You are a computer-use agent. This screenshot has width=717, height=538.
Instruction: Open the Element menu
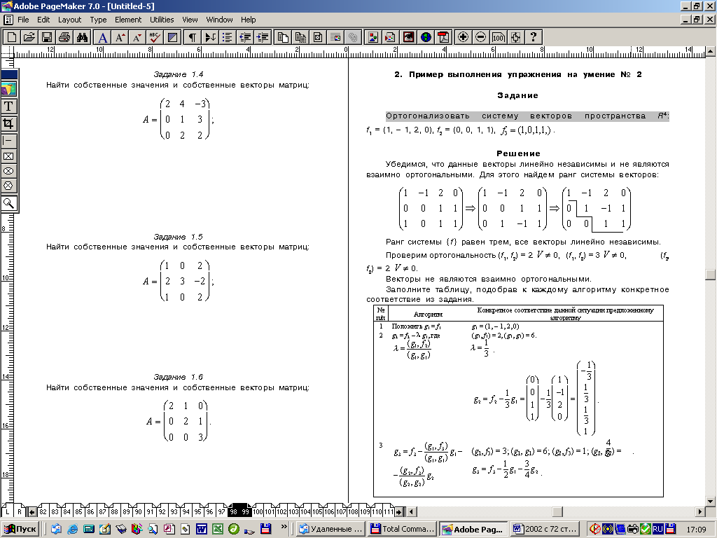click(128, 20)
